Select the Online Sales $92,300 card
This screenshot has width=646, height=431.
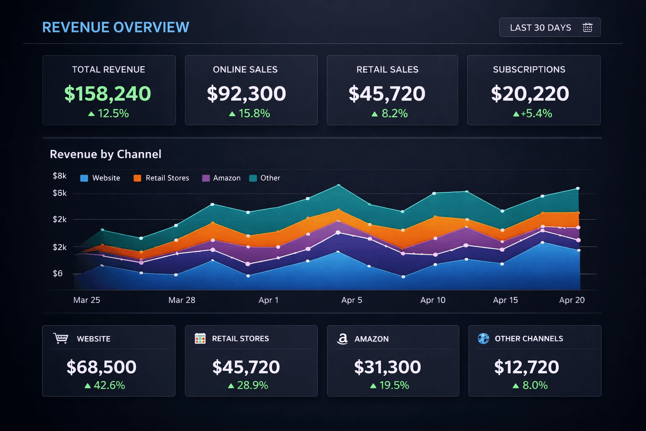[251, 90]
